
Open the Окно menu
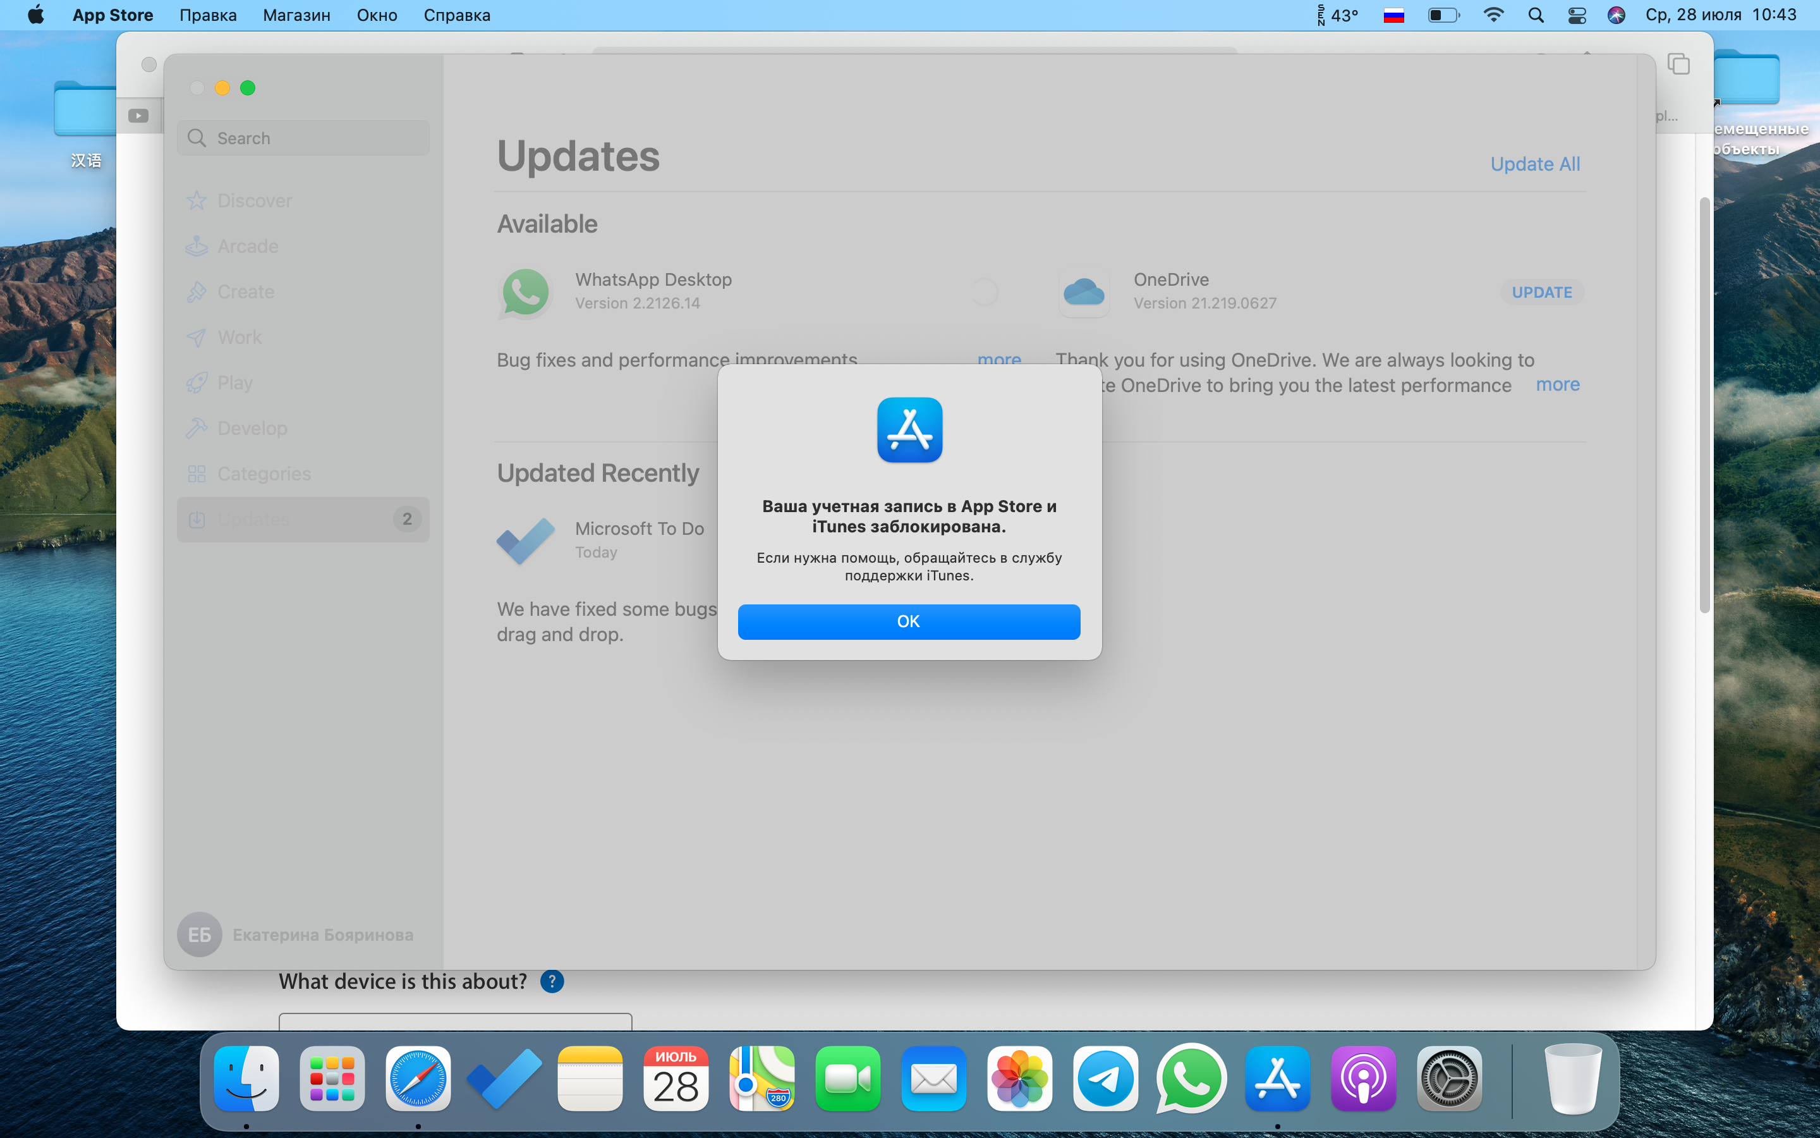377,15
